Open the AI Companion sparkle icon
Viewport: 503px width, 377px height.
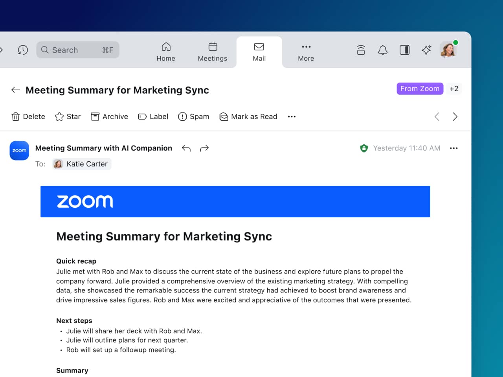(x=426, y=50)
